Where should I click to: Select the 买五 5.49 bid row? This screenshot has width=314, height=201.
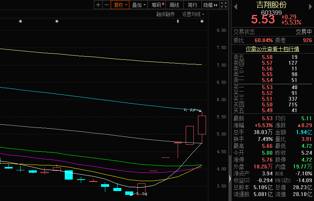pyautogui.click(x=273, y=111)
